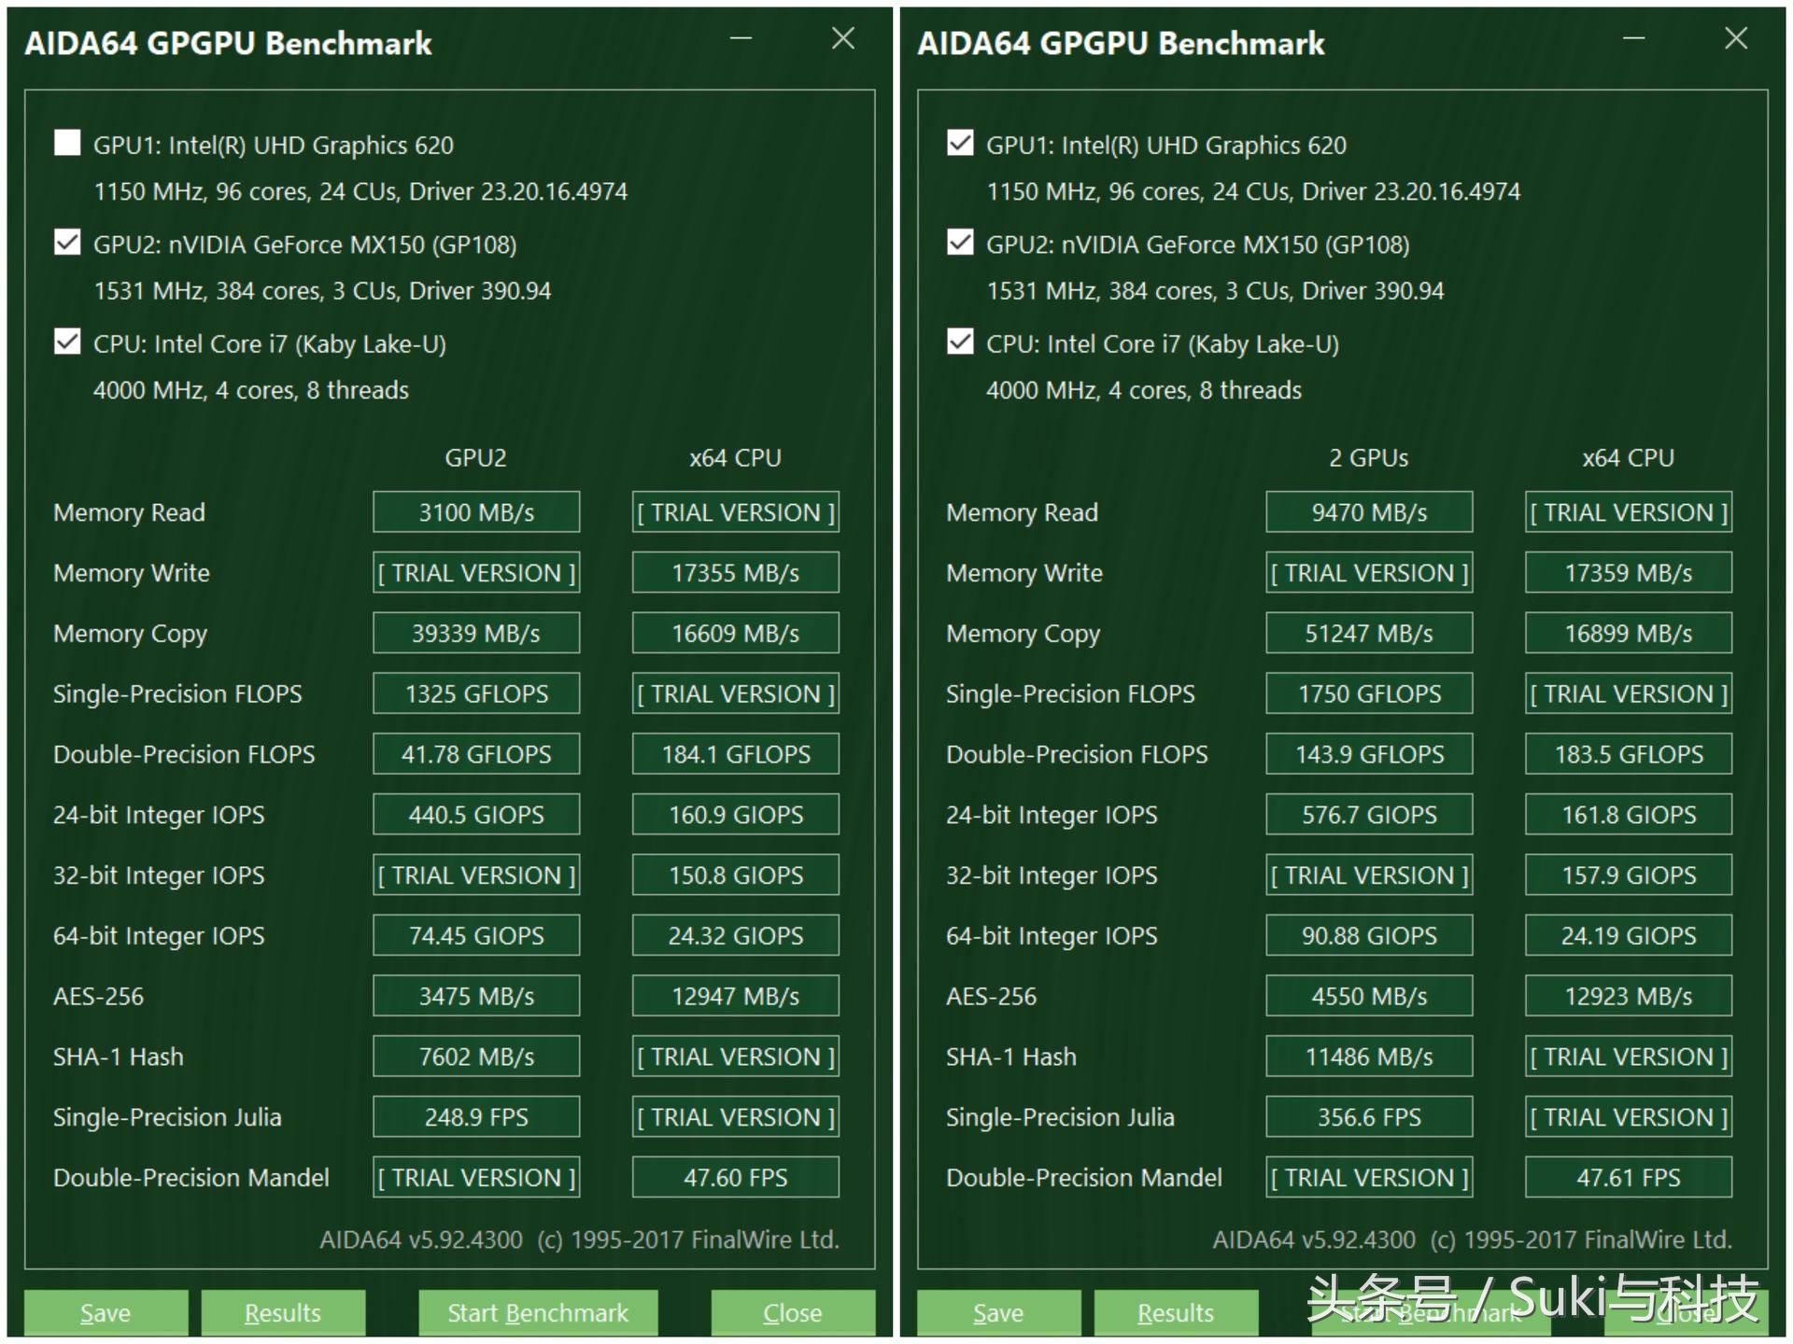Click Close button in left window

click(792, 1312)
